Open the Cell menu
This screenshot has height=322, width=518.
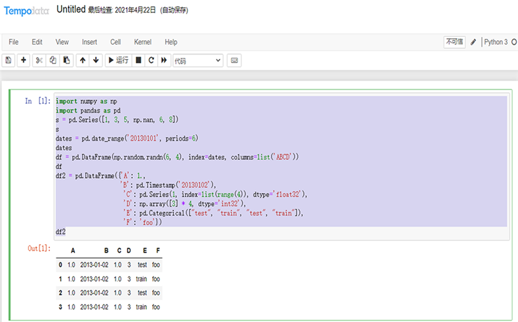(x=115, y=42)
